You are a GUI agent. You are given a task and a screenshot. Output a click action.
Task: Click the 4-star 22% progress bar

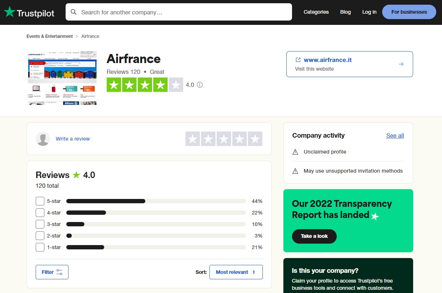(x=156, y=213)
